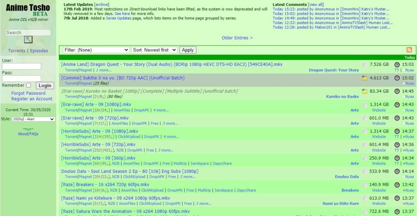
Task: Open Raze Sakura Wars the Animation entry
Action: point(125,212)
